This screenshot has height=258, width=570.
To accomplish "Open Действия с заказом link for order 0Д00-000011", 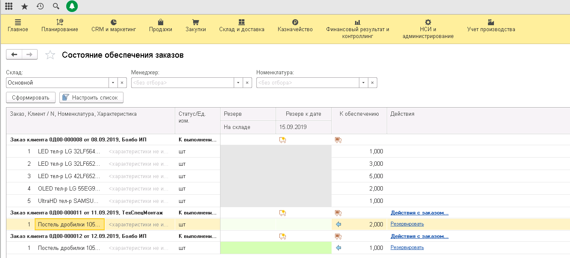I will 419,213.
